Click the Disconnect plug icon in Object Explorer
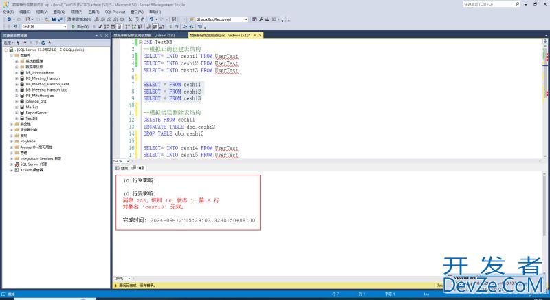 tap(25, 43)
